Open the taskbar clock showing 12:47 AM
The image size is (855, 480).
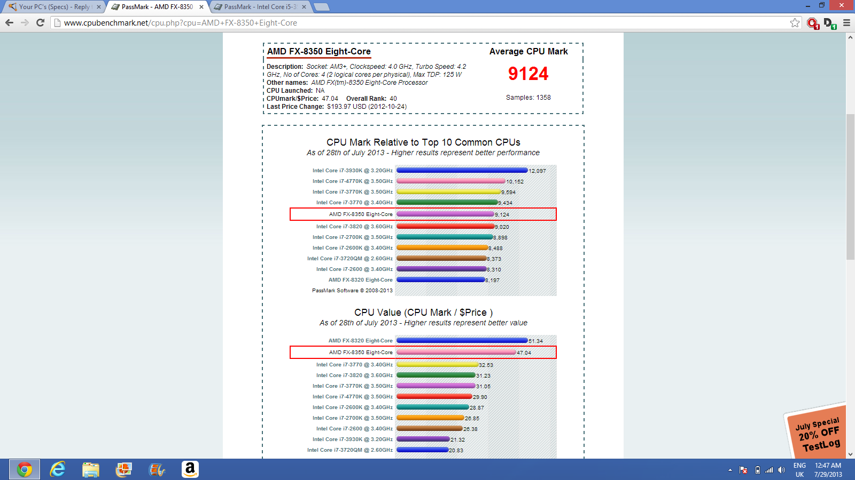point(828,470)
